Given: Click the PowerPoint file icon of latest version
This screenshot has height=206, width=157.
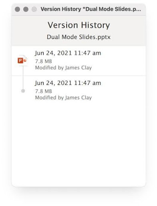Looking at the screenshot, I should point(23,60).
